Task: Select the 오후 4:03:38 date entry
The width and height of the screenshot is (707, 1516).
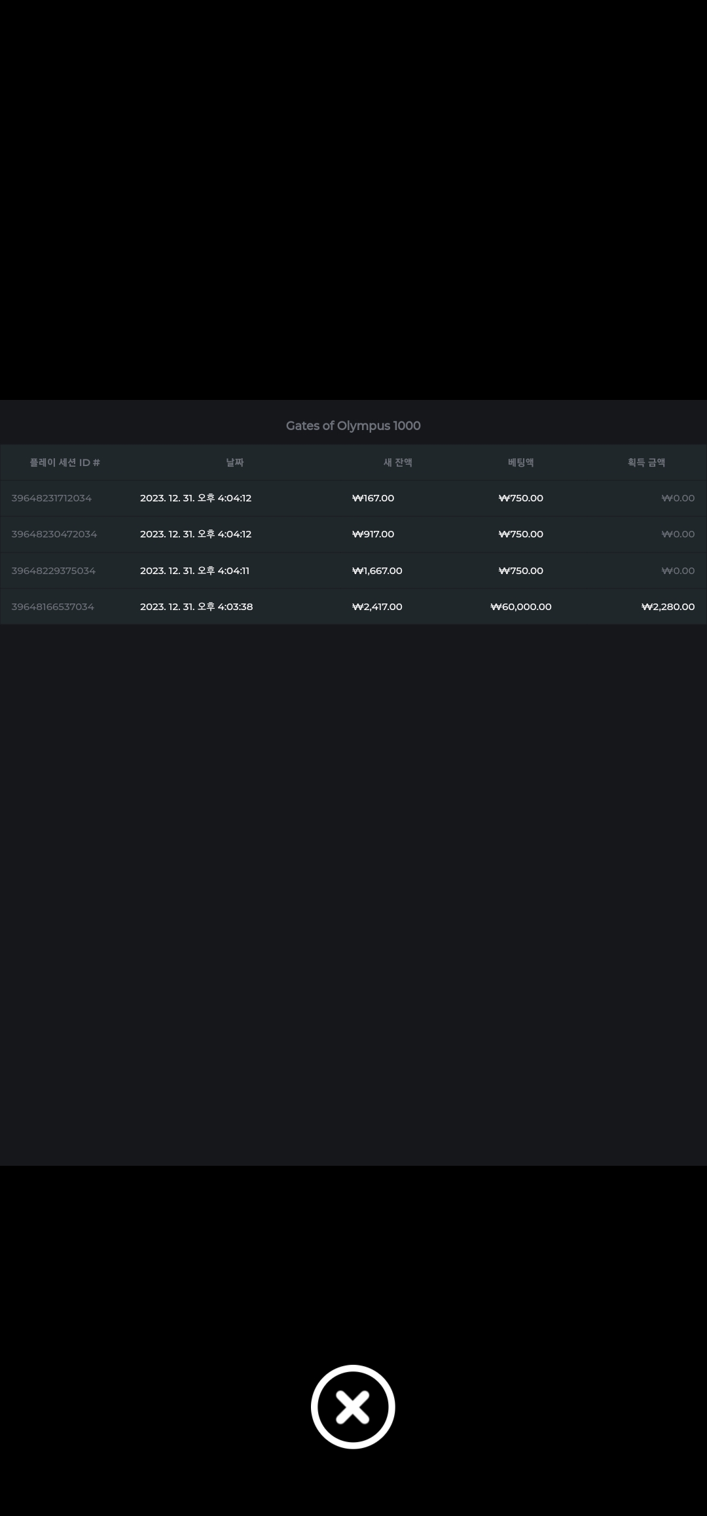Action: pos(196,607)
